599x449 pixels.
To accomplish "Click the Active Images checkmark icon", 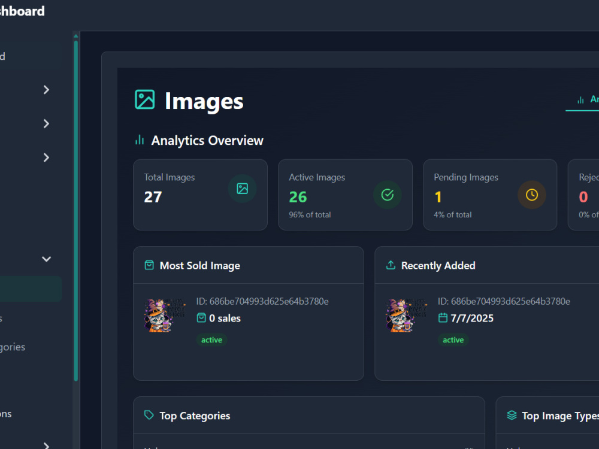I will [388, 195].
